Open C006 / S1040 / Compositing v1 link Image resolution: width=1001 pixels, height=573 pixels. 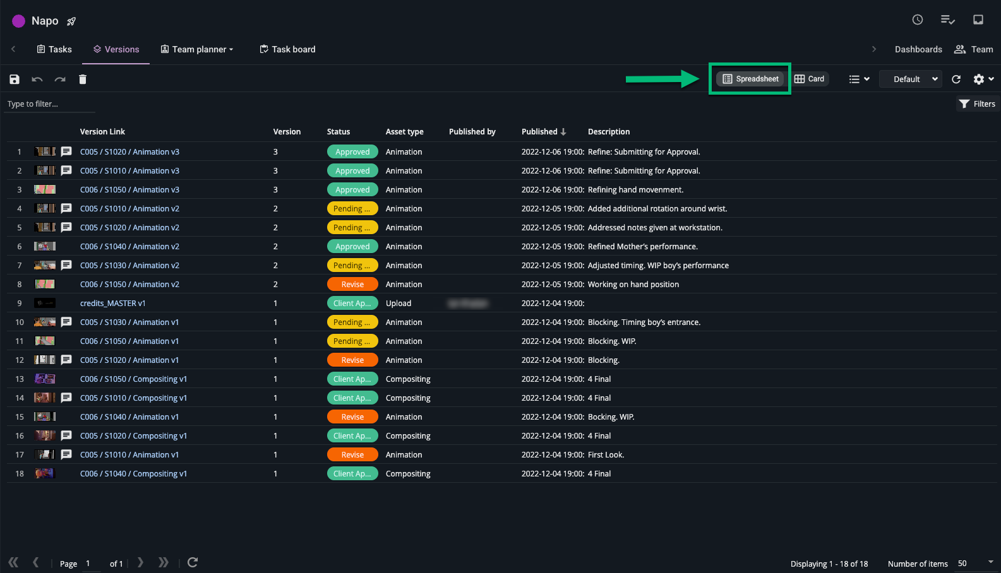point(133,473)
